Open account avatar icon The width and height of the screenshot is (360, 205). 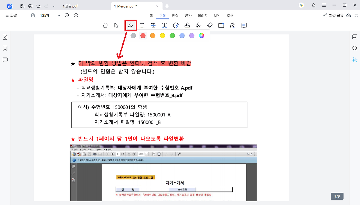pos(301,5)
